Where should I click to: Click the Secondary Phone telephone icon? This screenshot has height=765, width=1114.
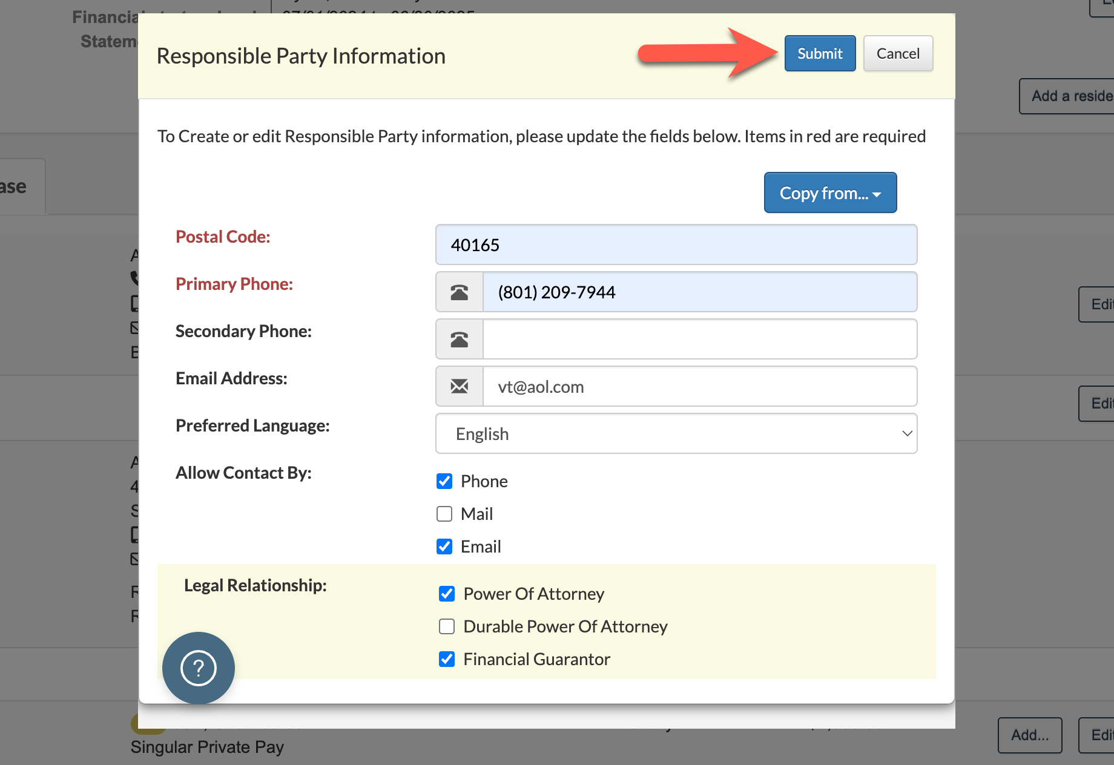(460, 340)
